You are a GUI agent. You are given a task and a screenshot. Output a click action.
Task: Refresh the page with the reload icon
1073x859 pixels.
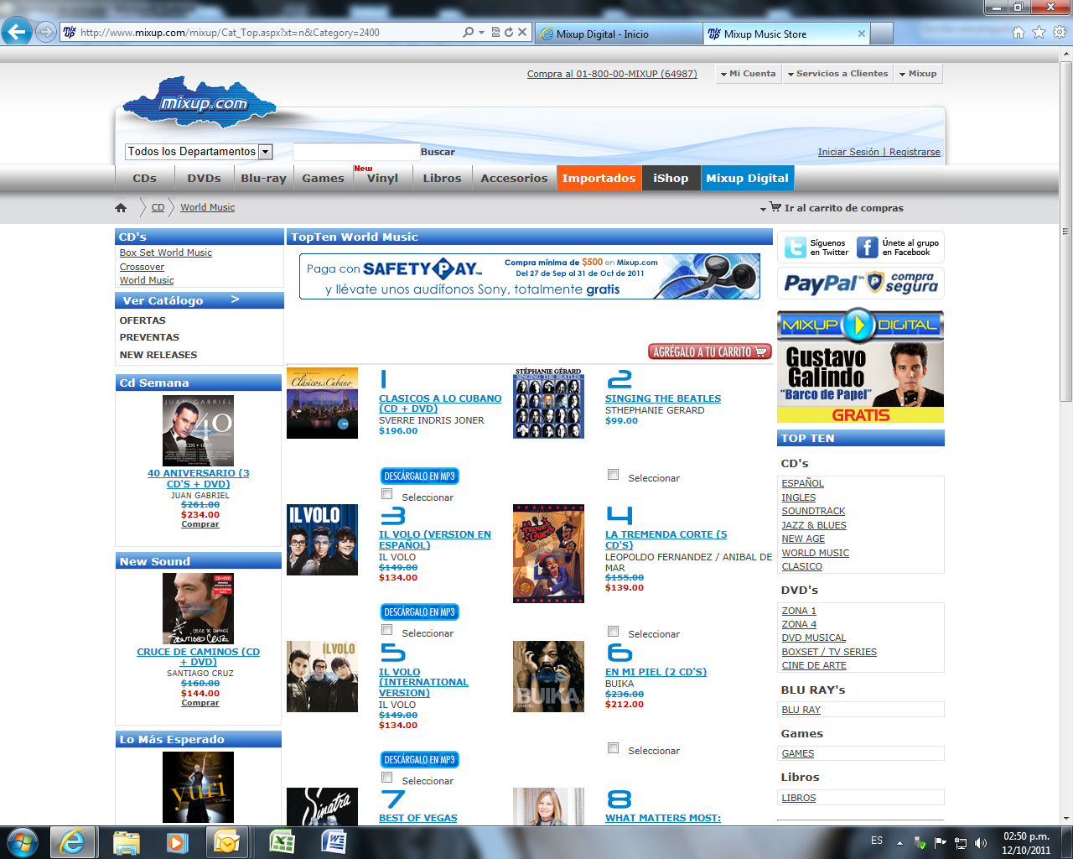(x=508, y=33)
